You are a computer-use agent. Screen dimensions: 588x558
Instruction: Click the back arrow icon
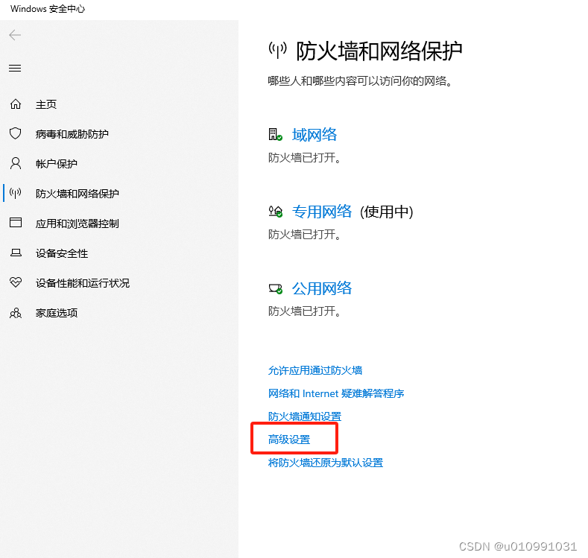tap(15, 35)
